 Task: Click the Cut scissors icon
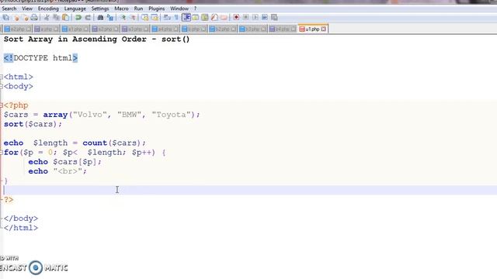[x=47, y=17]
